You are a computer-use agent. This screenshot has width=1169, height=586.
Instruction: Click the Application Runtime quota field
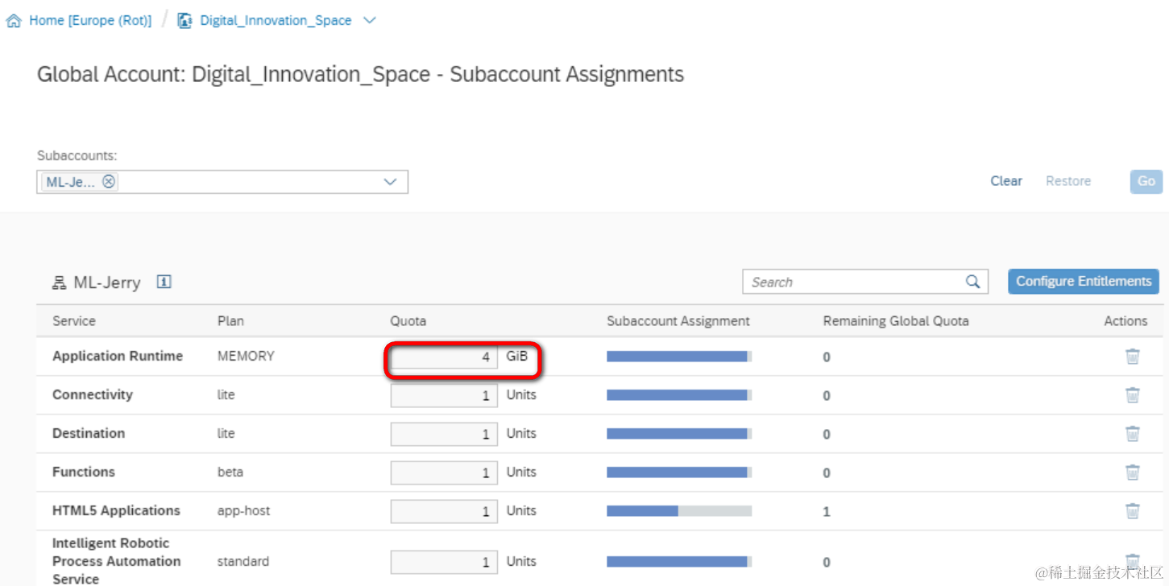coord(444,357)
